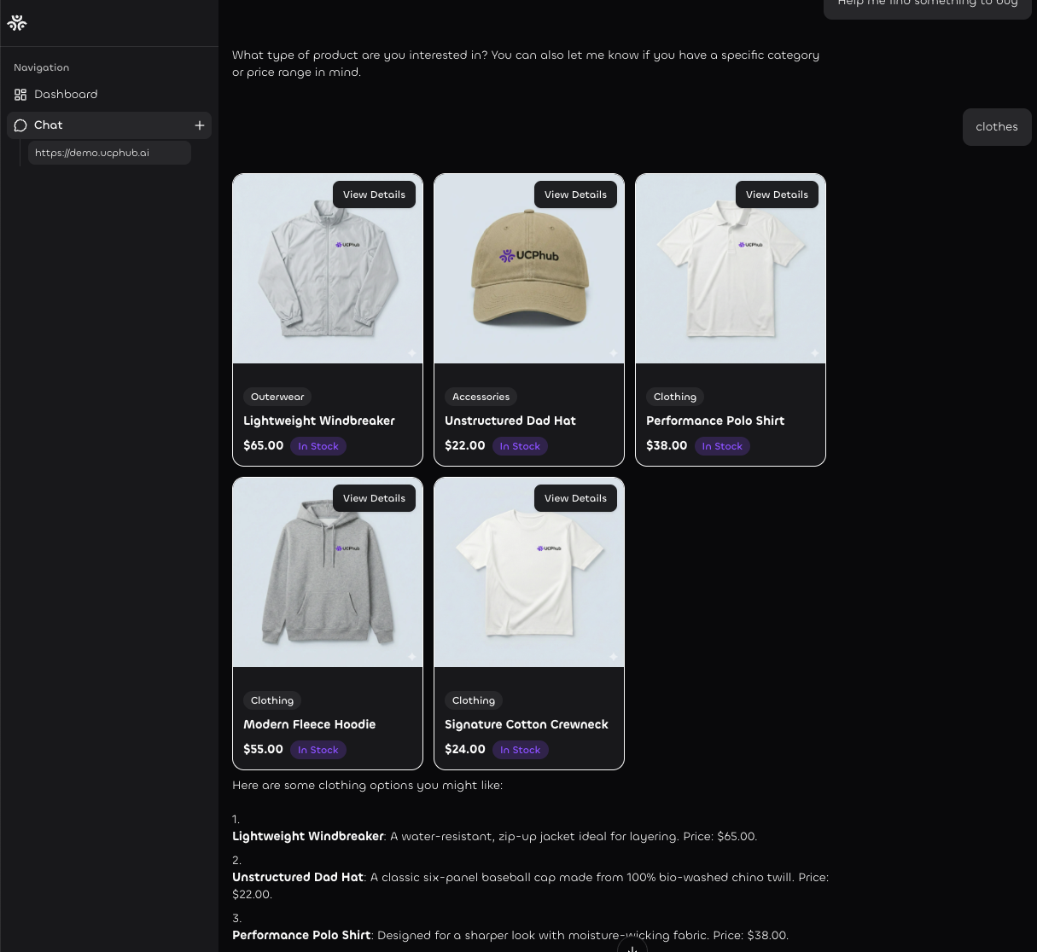
Task: View Details for Lightweight Windbreaker
Action: (x=374, y=194)
